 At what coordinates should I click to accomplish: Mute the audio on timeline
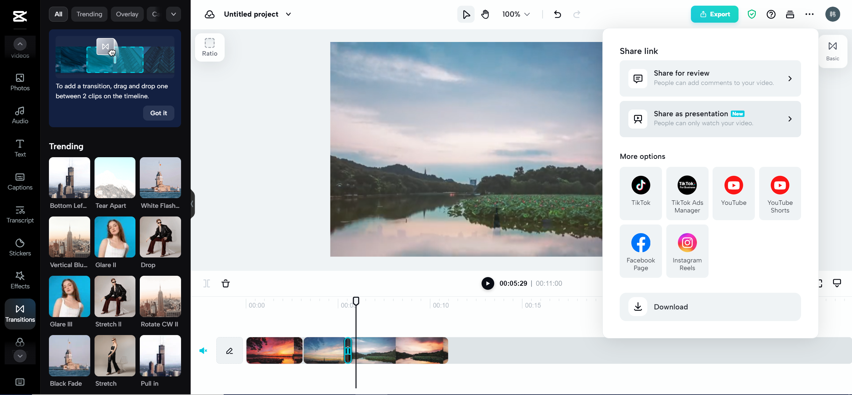(204, 350)
